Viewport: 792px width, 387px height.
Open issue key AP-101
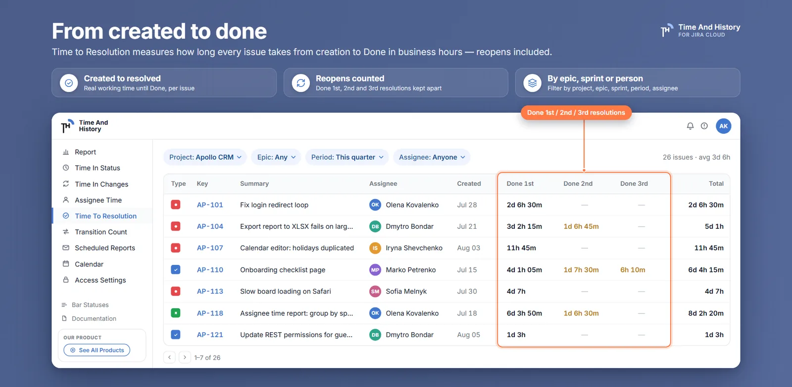210,205
